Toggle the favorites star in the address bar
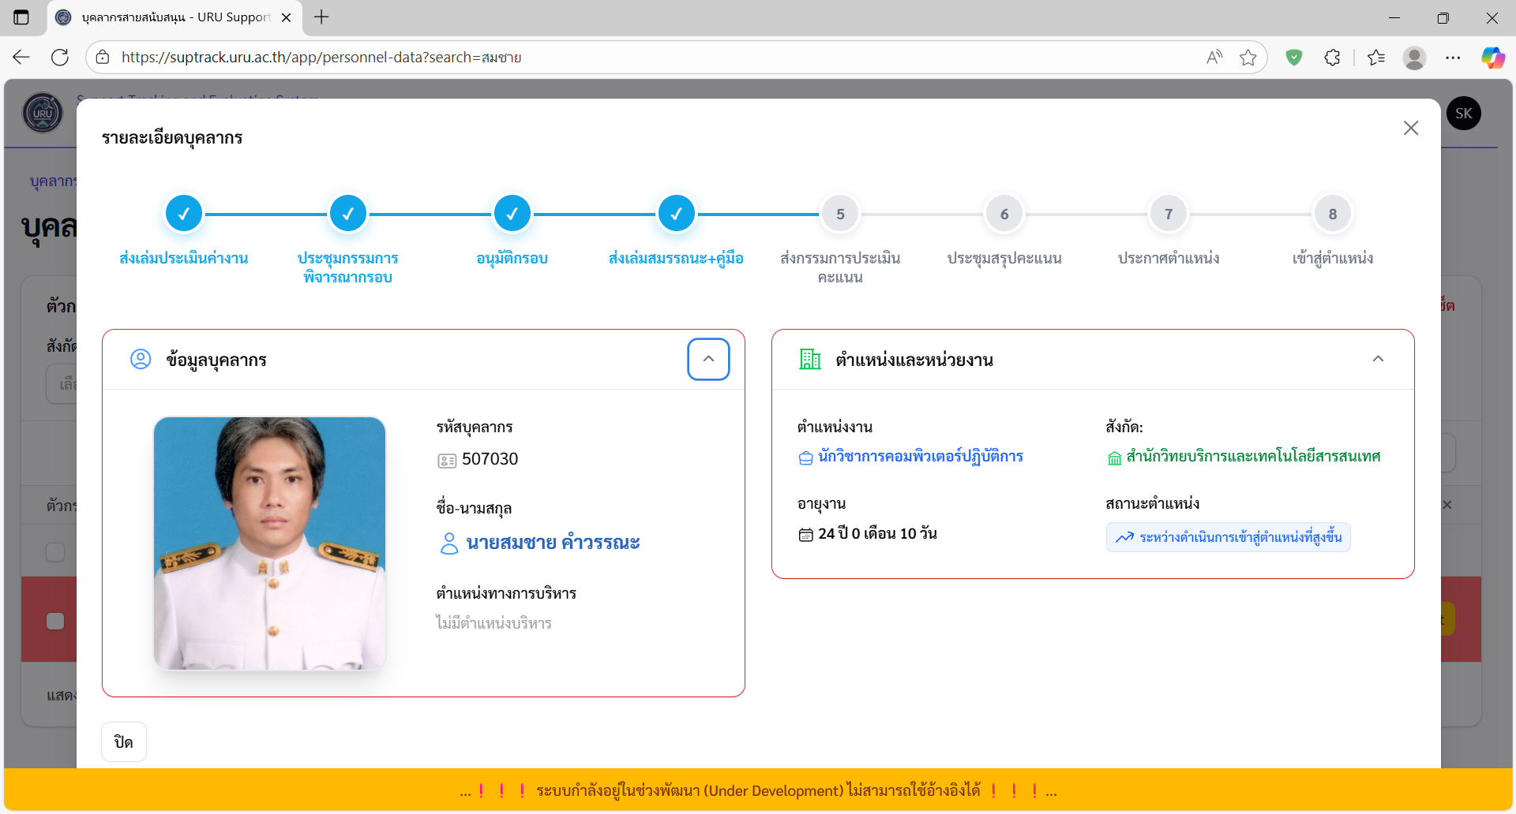Viewport: 1516px width, 814px height. coord(1248,57)
